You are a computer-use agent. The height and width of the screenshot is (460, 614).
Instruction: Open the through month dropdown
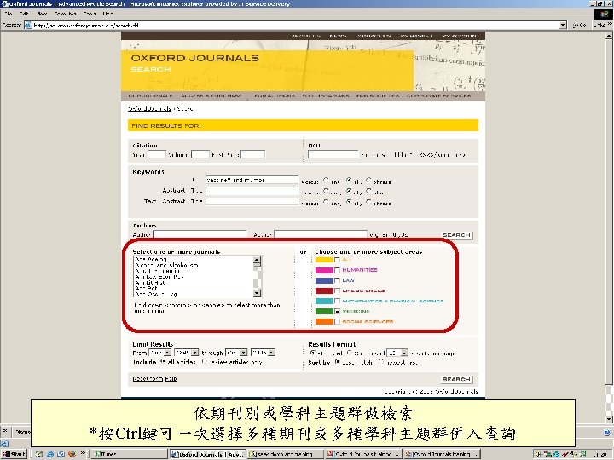tap(236, 353)
